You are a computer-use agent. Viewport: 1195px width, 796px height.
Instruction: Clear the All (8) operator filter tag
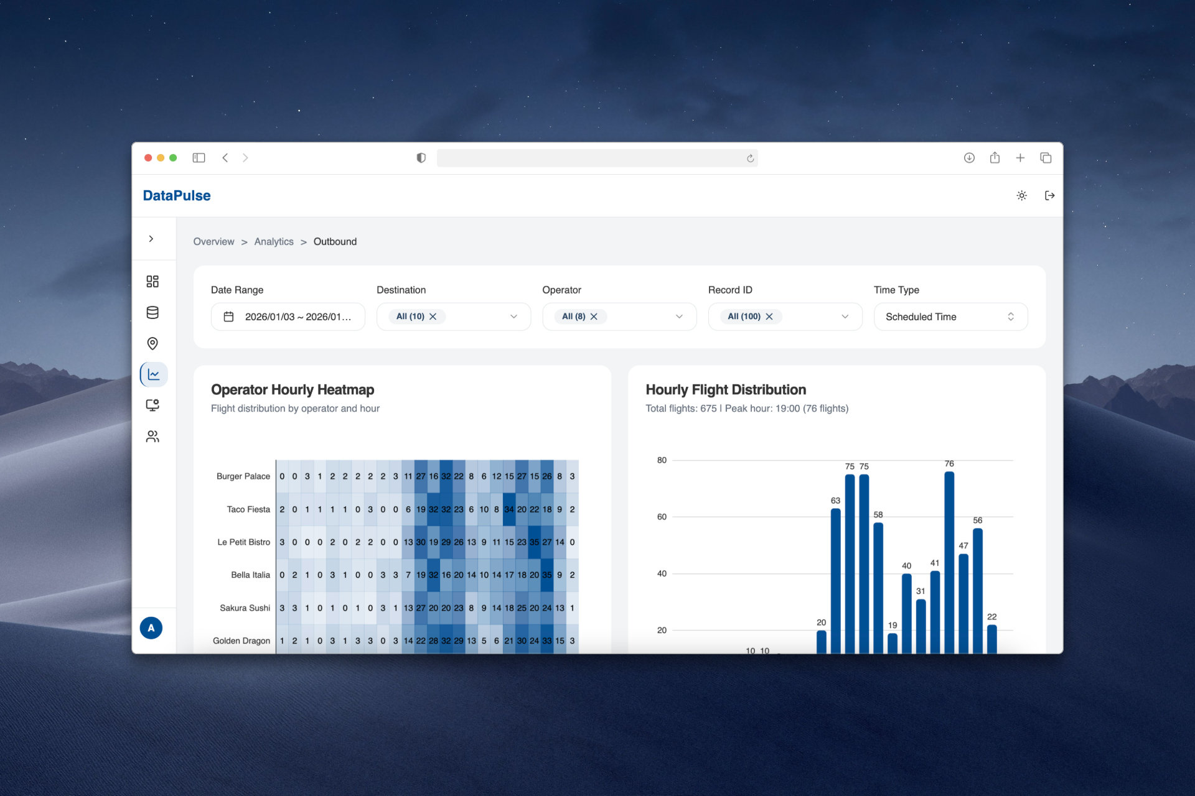click(594, 317)
